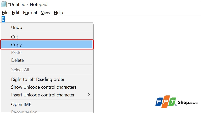Select Open IME in the context menu
This screenshot has height=113, width=202.
(x=21, y=104)
